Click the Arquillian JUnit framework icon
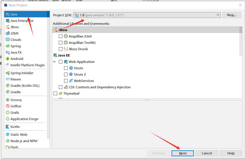 [x=66, y=36]
